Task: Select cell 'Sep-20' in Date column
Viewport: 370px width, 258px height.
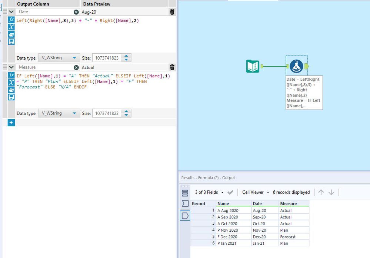Action: click(x=265, y=217)
